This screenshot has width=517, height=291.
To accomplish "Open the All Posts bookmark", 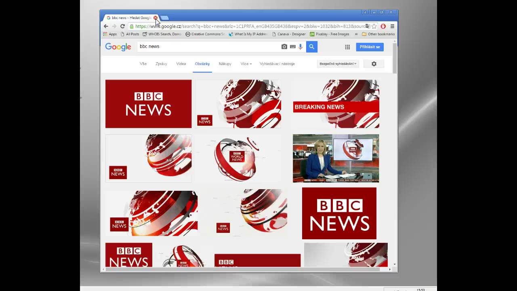I will point(130,34).
